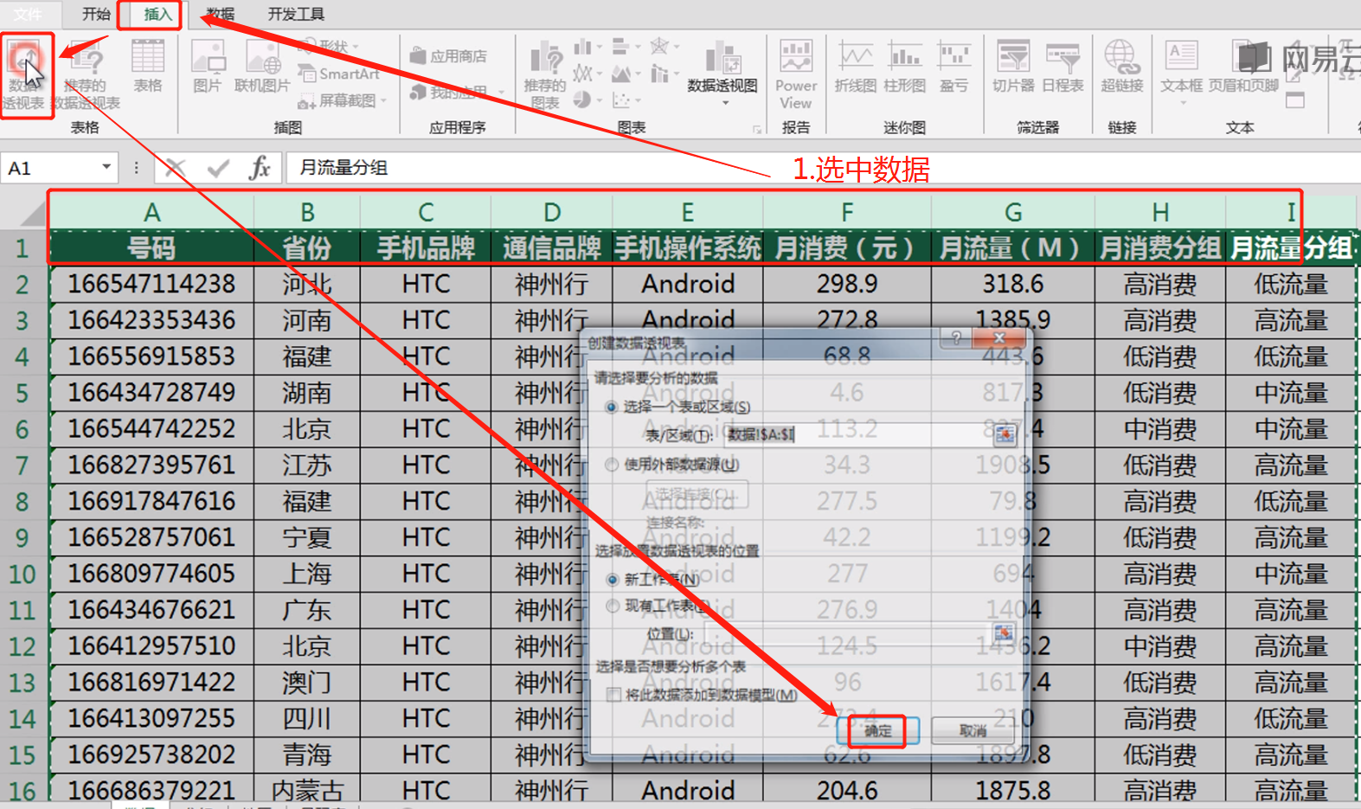Click 取消 Cancel button in dialog
The width and height of the screenshot is (1361, 809).
[x=973, y=730]
